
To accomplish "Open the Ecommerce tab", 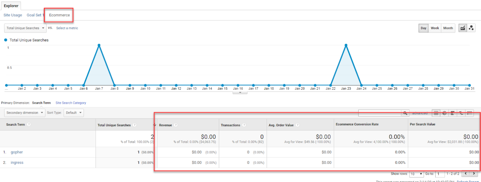I will click(x=59, y=15).
